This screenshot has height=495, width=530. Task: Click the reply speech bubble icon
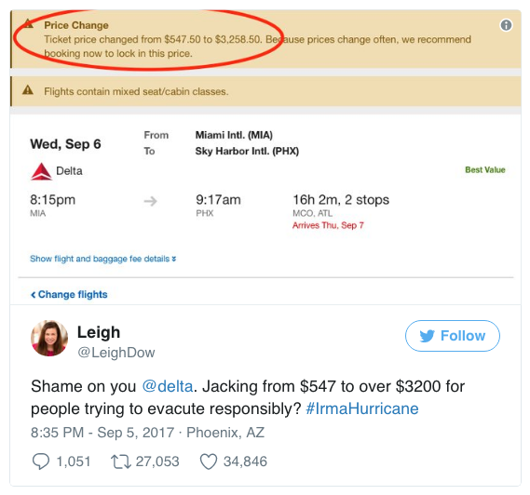[41, 462]
